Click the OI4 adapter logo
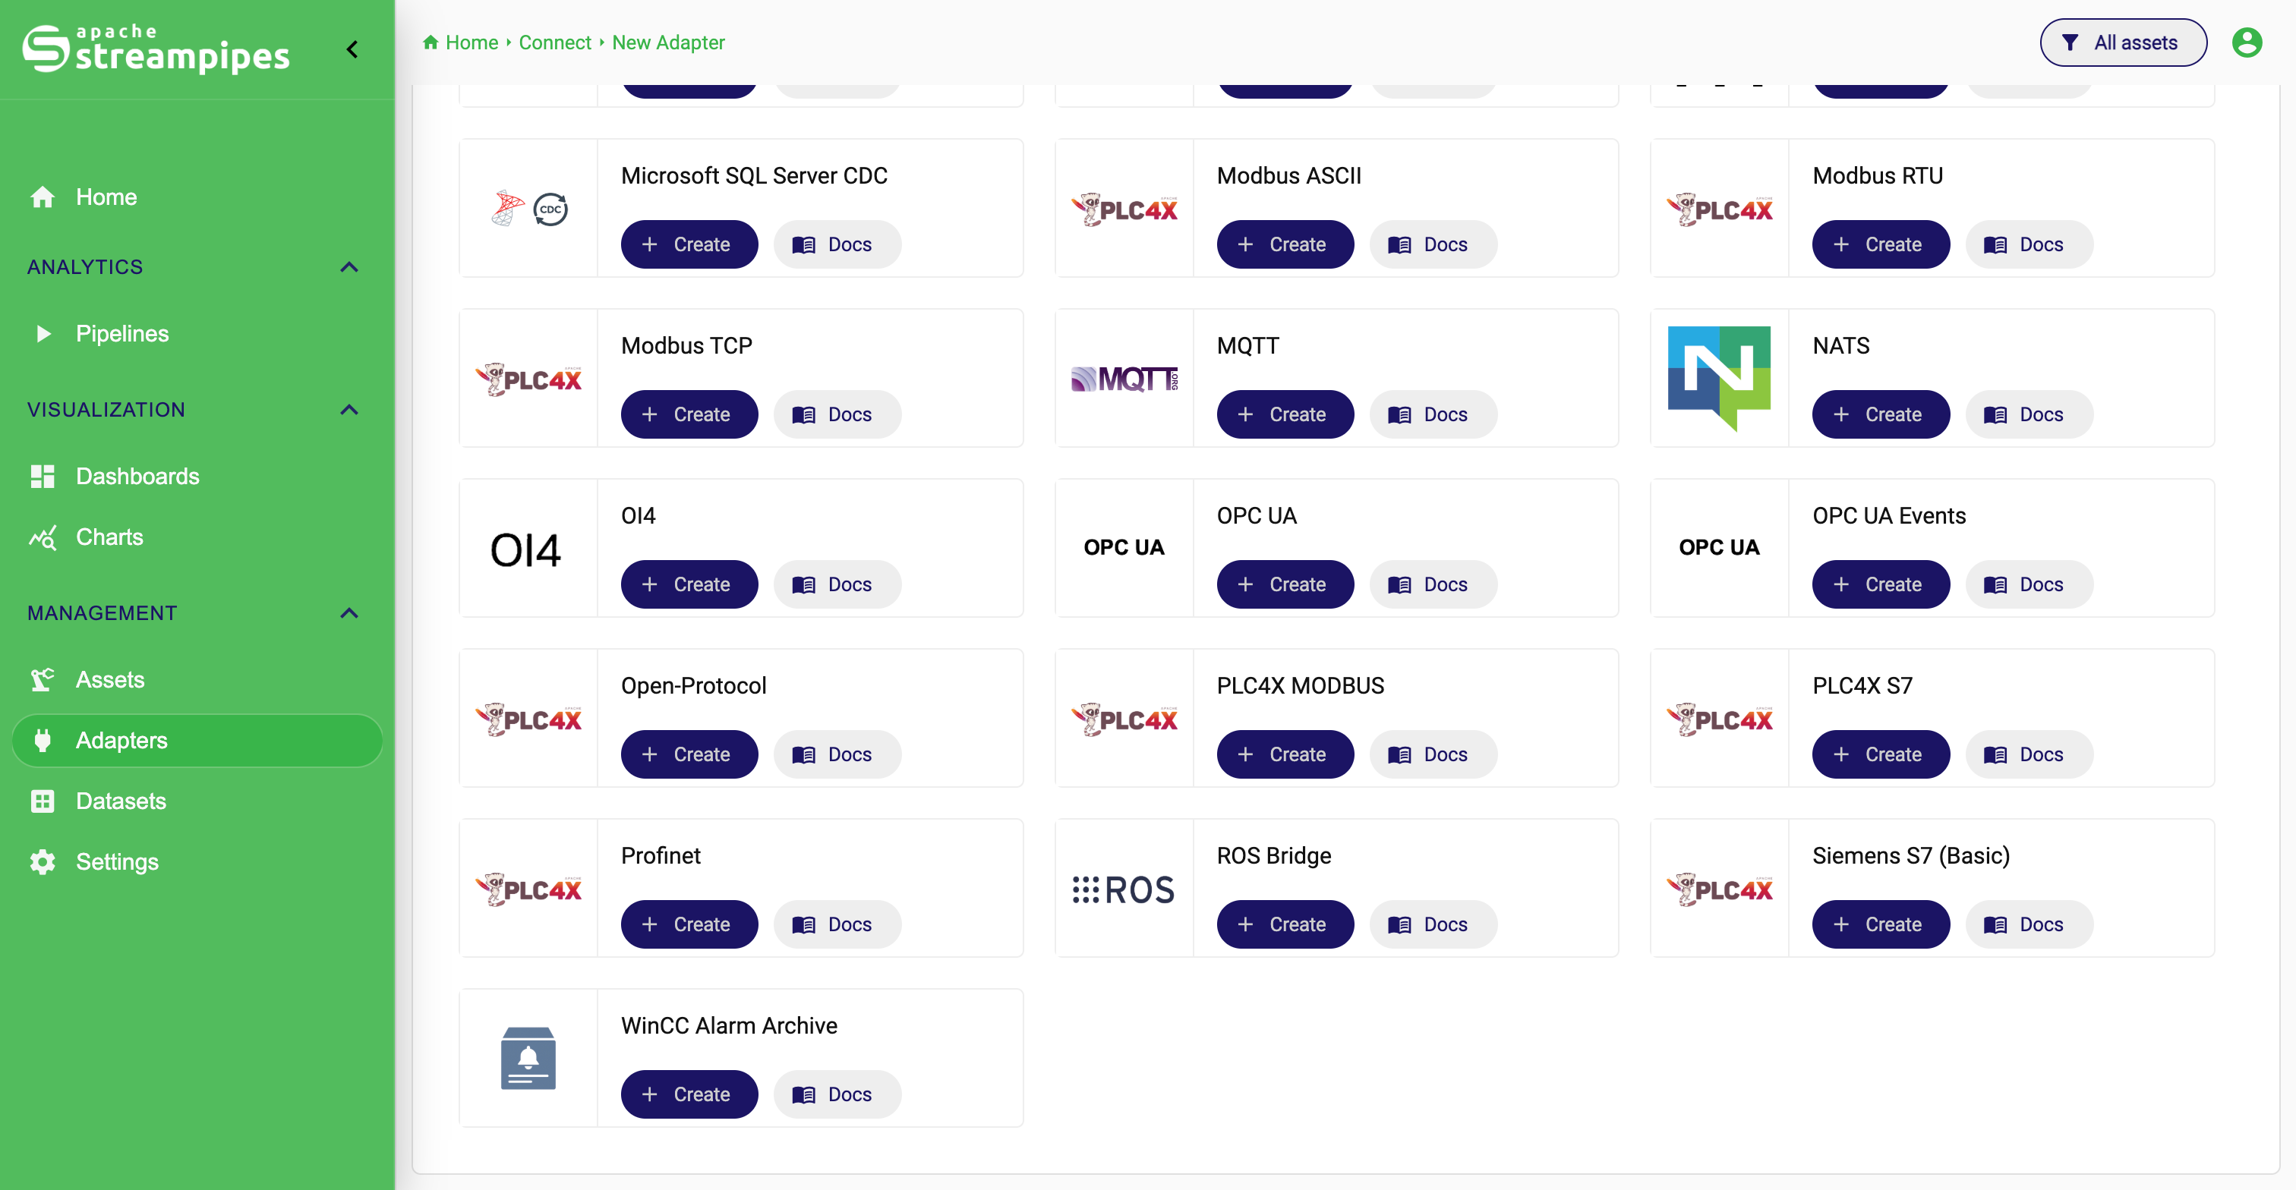The image size is (2296, 1190). [526, 549]
